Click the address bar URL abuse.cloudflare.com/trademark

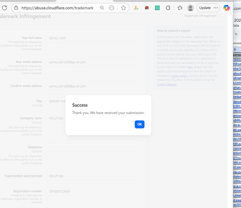coord(57,8)
